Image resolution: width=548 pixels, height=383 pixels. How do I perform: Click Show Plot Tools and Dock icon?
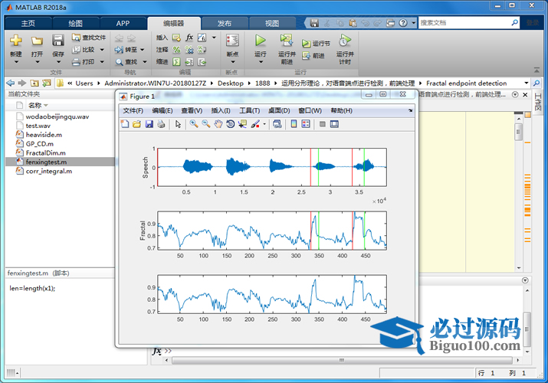pyautogui.click(x=334, y=124)
